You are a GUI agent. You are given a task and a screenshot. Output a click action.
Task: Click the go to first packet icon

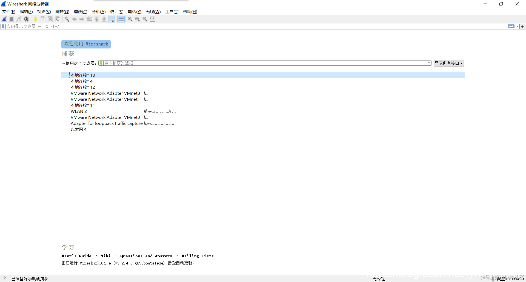click(x=97, y=19)
